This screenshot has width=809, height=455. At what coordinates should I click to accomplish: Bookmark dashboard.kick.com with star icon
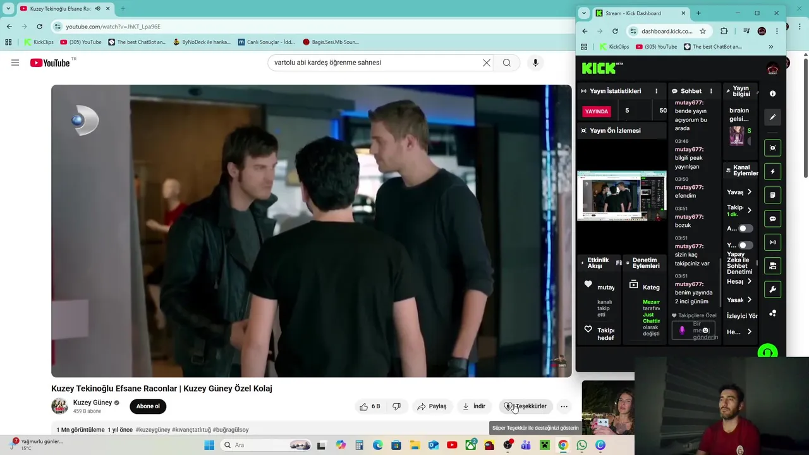pyautogui.click(x=702, y=31)
